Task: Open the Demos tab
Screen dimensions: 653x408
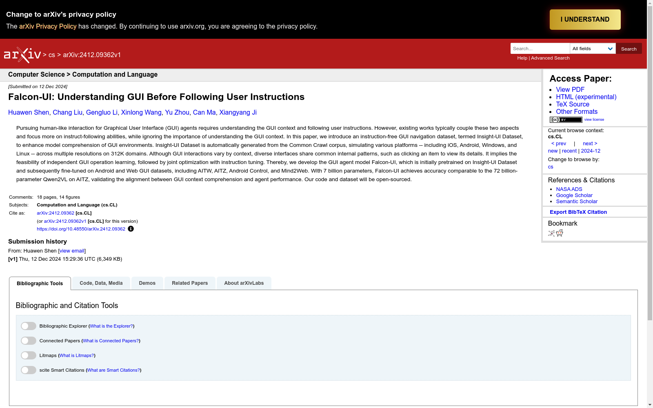Action: [x=147, y=283]
